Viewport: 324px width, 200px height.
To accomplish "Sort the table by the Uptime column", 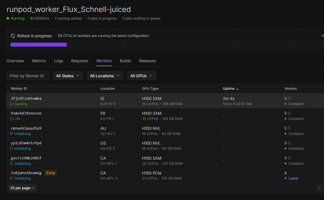I will coord(230,89).
